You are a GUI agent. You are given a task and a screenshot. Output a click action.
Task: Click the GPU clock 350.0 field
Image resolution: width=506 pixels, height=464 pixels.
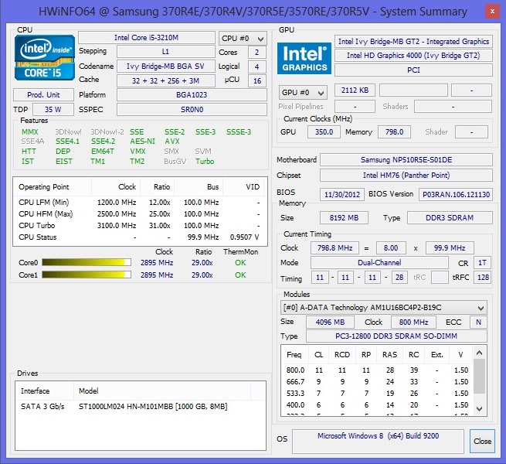pos(324,131)
